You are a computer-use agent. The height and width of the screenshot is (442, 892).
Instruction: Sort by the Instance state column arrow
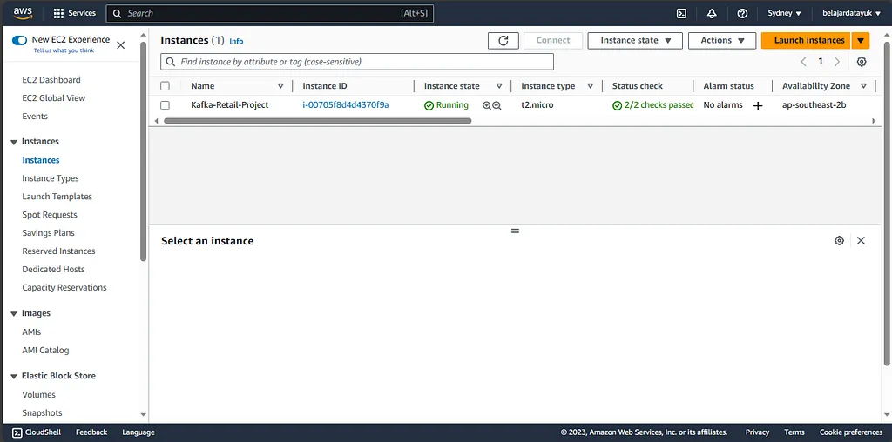(x=499, y=86)
